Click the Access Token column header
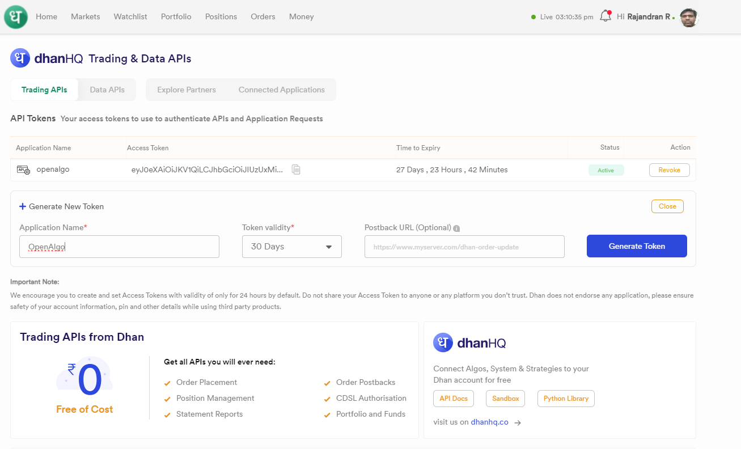 tap(148, 148)
